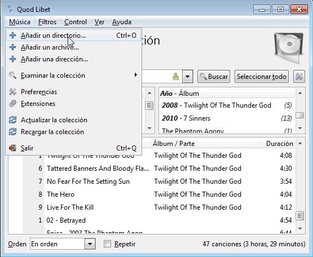Open the Ayuda menu
This screenshot has height=257, width=313.
click(x=122, y=22)
